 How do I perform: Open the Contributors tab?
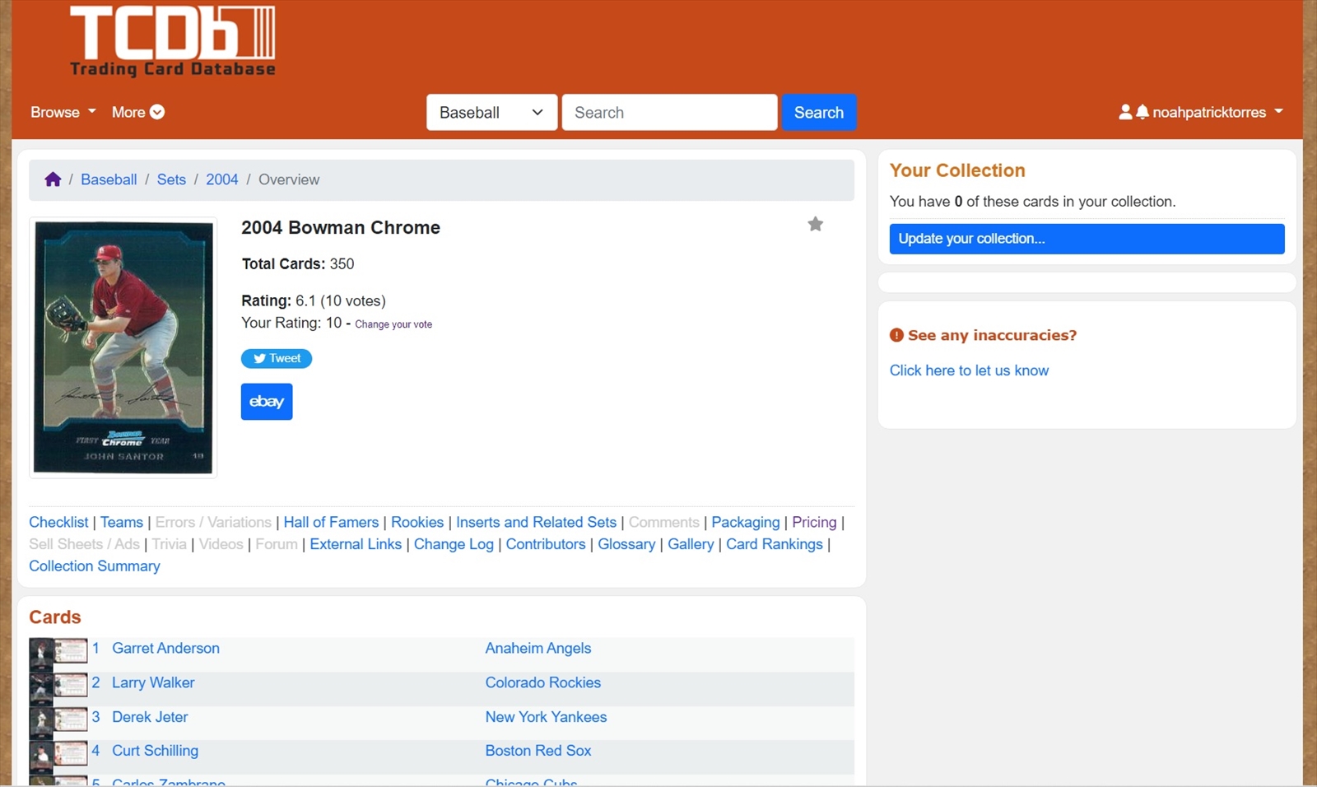click(546, 544)
